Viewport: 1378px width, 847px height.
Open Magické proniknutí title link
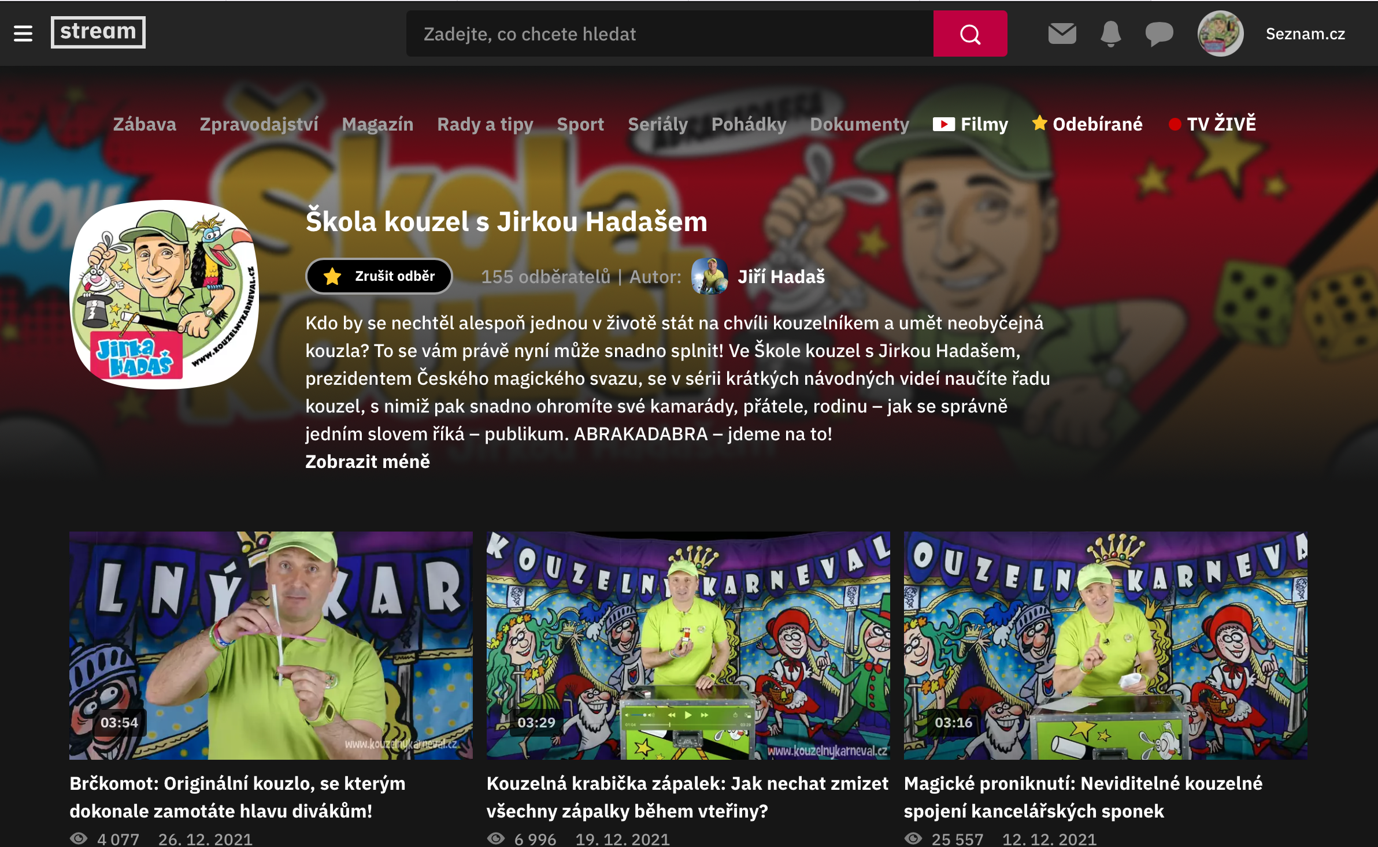click(x=1083, y=797)
